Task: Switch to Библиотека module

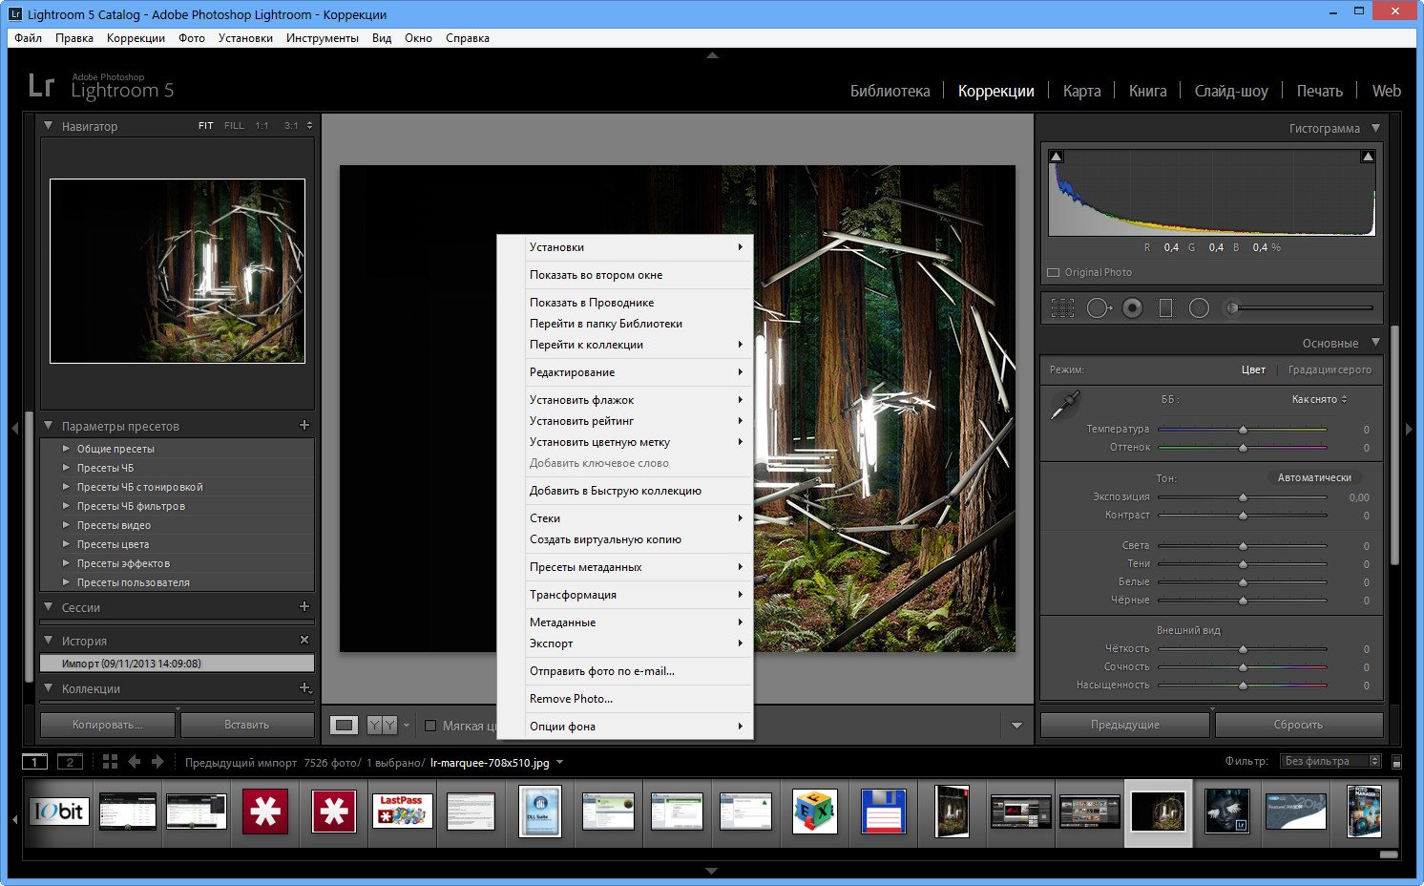Action: tap(890, 91)
